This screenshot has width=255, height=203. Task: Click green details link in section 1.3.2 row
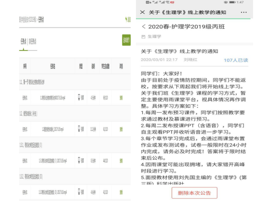121,192
